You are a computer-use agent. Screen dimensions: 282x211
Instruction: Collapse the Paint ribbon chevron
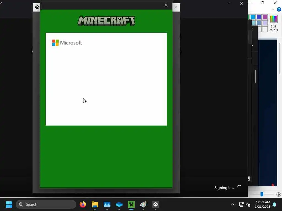pos(273,9)
